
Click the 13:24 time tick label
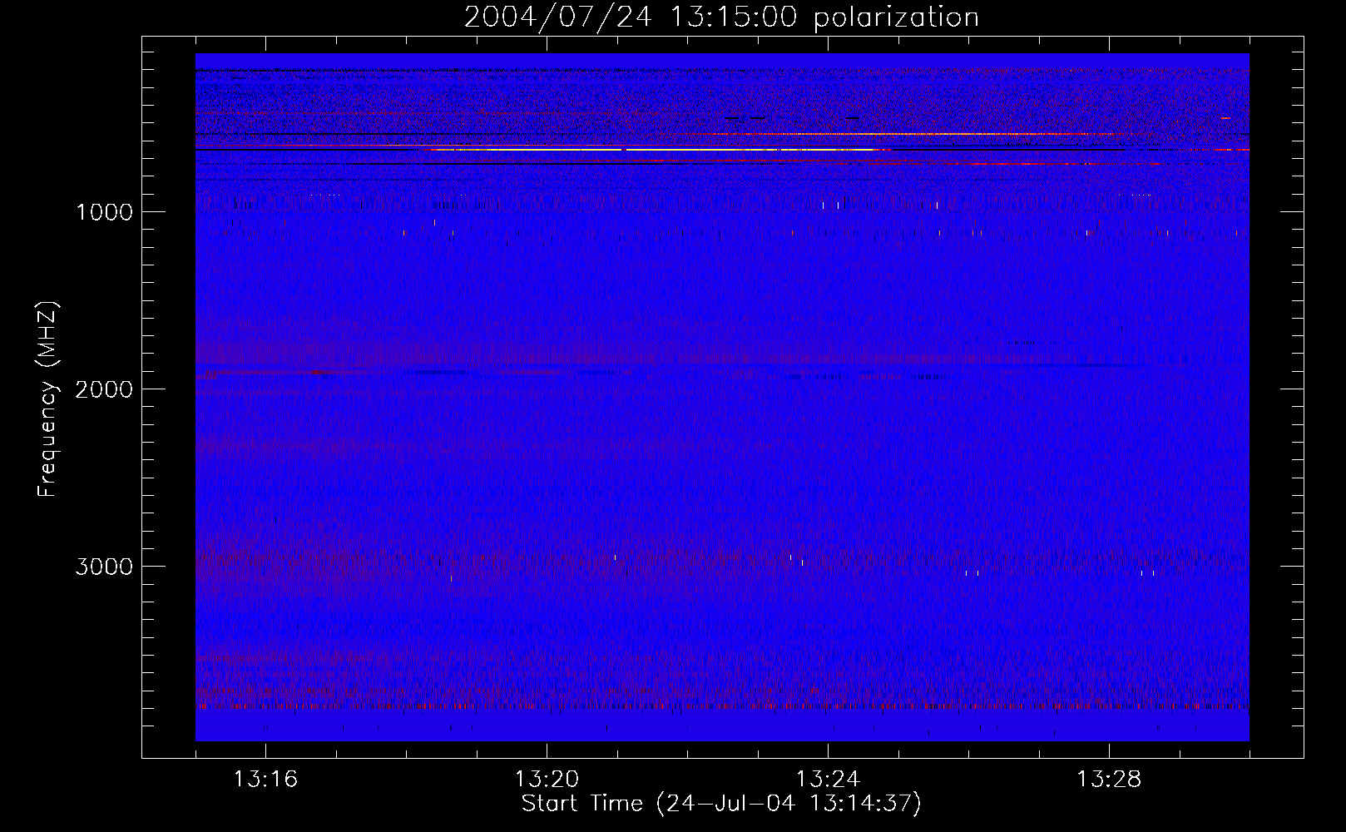click(828, 780)
